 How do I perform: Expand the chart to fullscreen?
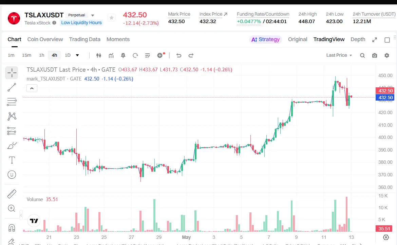(375, 40)
